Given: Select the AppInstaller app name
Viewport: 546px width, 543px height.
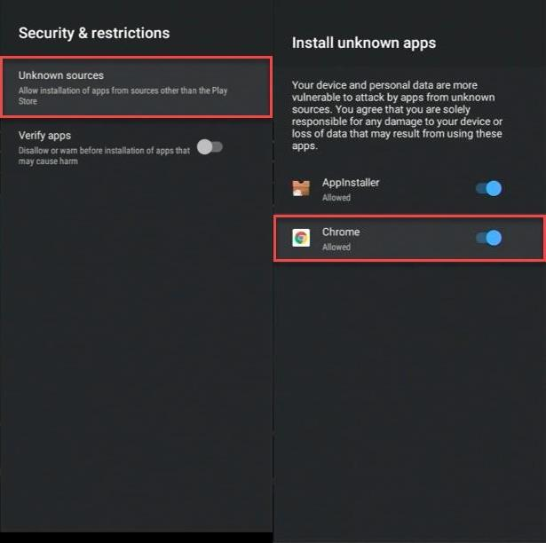Looking at the screenshot, I should pyautogui.click(x=351, y=183).
